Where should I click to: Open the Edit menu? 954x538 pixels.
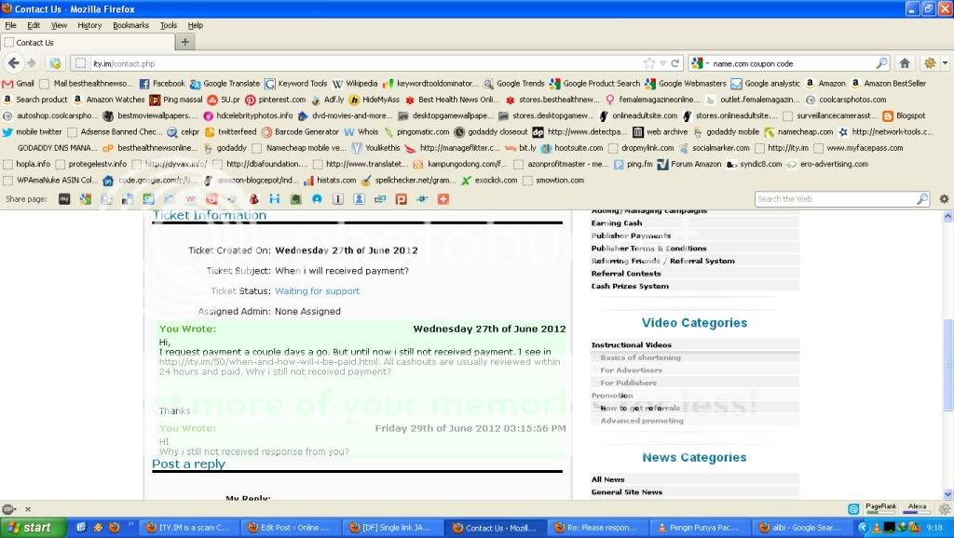34,25
